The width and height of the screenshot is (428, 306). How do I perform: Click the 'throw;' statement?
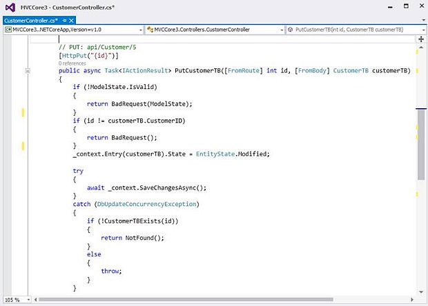tap(111, 271)
